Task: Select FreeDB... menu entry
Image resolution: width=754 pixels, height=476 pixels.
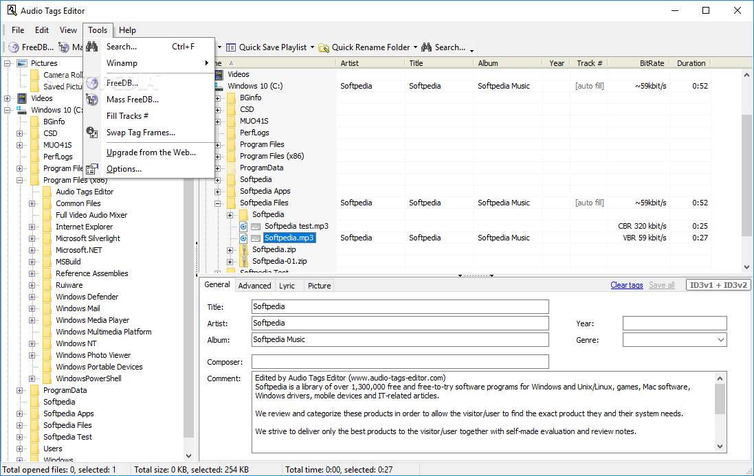Action: coord(149,82)
